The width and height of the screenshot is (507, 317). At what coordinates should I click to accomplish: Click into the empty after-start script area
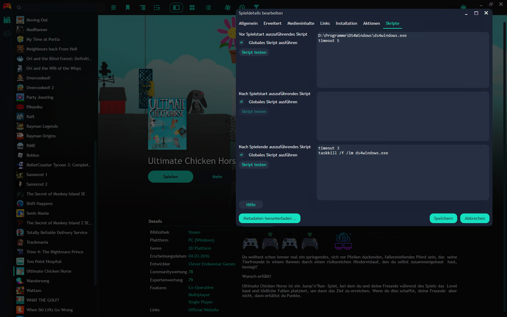tap(403, 116)
